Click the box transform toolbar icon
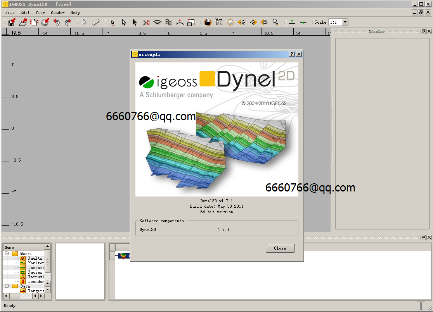The image size is (433, 312). tap(191, 22)
